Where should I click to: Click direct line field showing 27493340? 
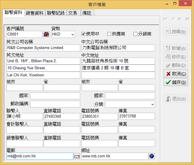(x=62, y=117)
